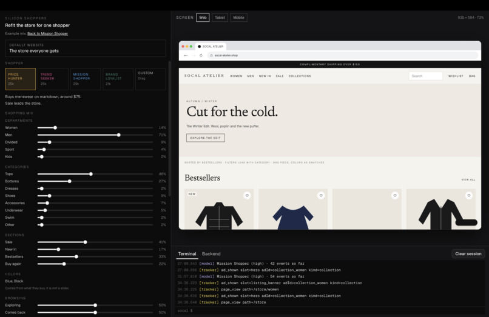489x317 pixels.
Task: Open the SALE store menu
Action: [x=280, y=76]
